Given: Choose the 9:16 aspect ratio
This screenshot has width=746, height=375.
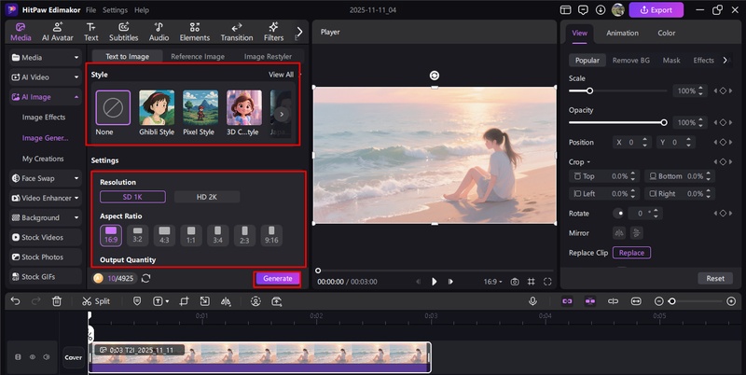Looking at the screenshot, I should [x=271, y=234].
